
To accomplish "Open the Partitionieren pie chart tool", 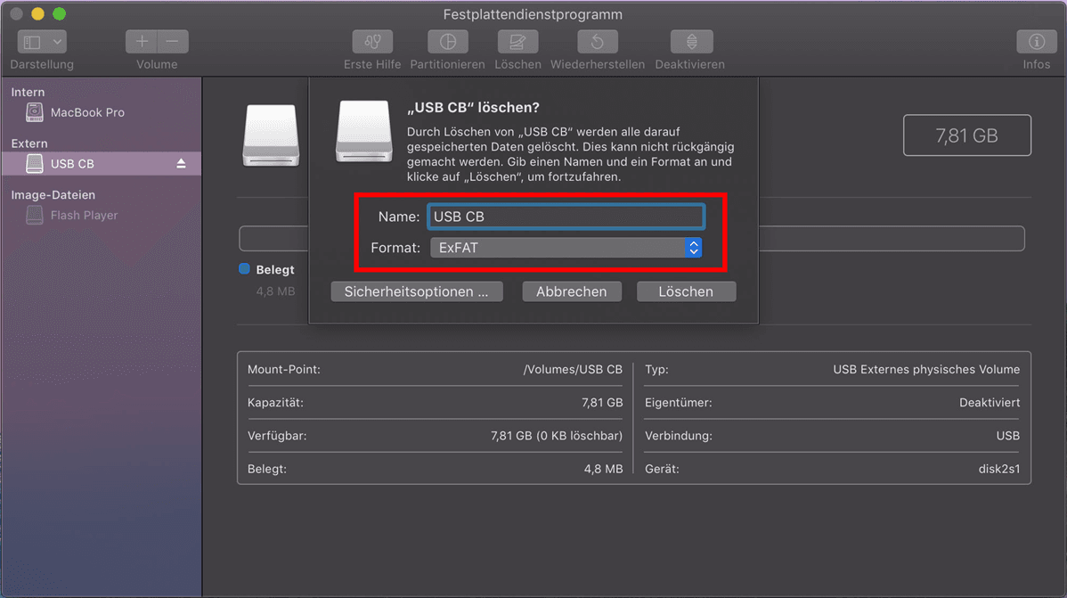I will [x=448, y=42].
